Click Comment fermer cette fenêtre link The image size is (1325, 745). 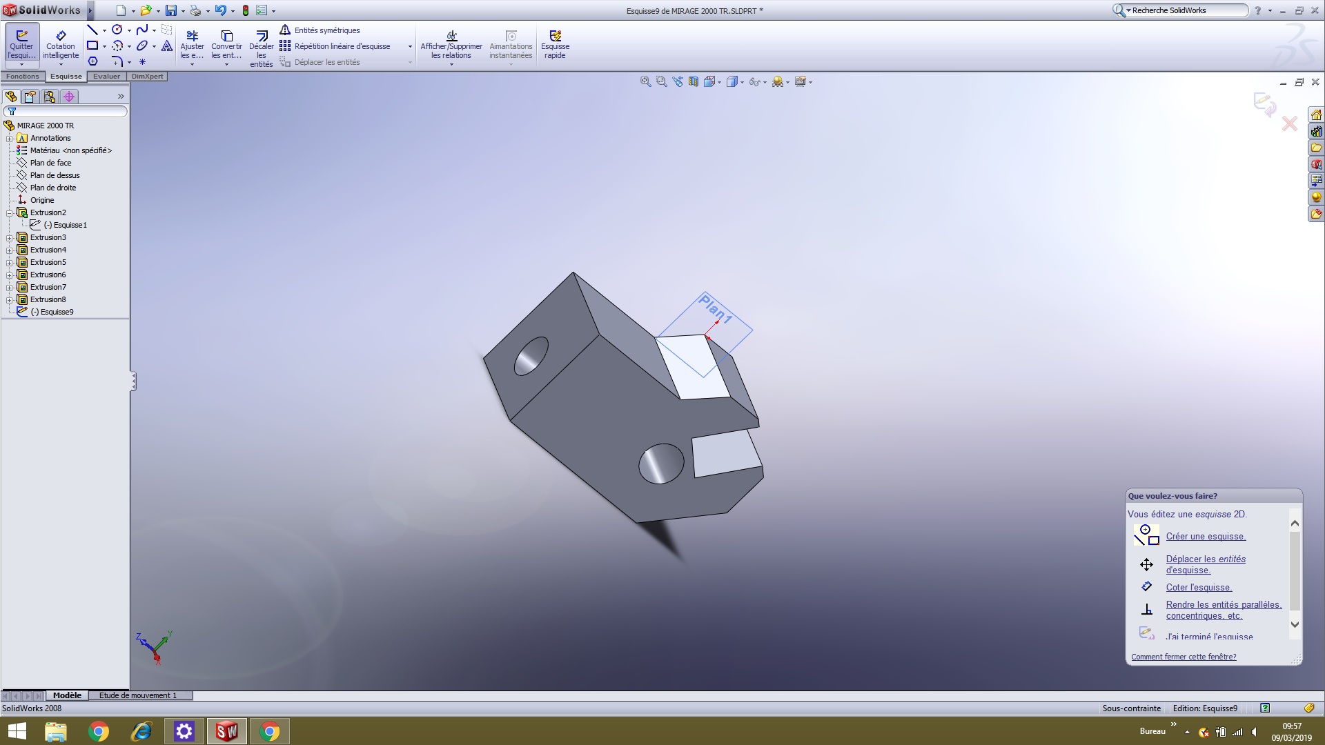coord(1184,657)
